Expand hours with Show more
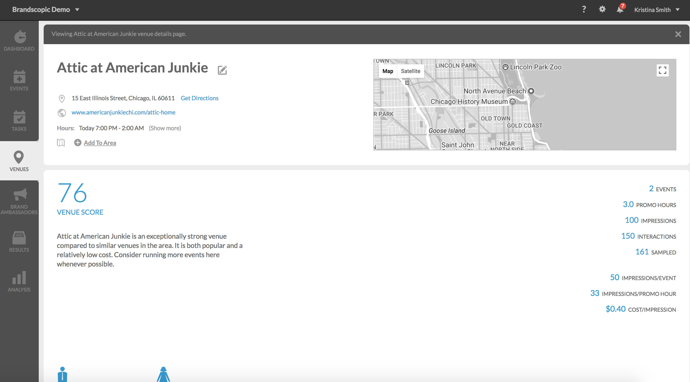690x382 pixels. 165,128
